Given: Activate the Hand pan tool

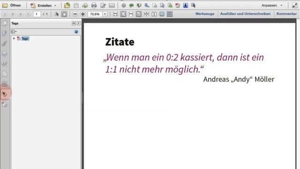Looking at the screenshot, I should click(64, 14).
